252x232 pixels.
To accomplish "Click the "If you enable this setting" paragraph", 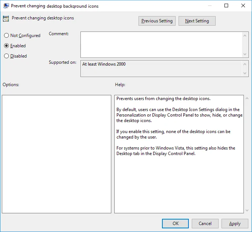I will 173,134.
